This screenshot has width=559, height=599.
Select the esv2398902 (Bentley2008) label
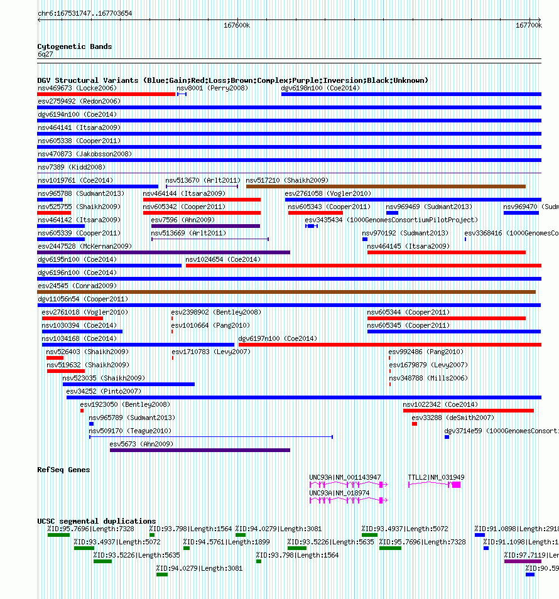pyautogui.click(x=216, y=312)
